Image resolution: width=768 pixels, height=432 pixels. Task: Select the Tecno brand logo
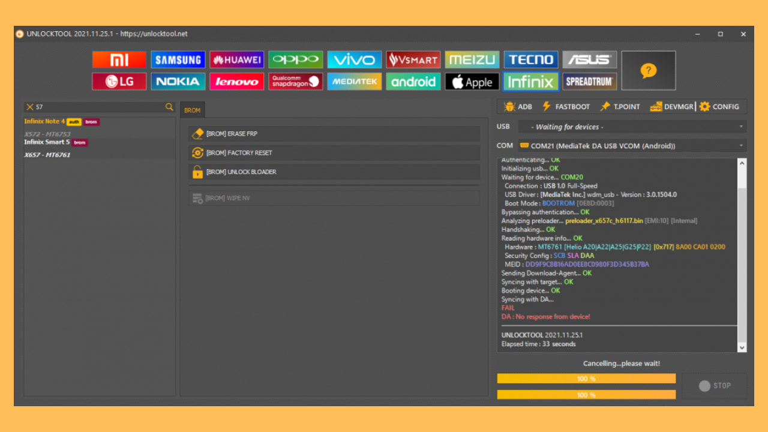click(x=530, y=59)
